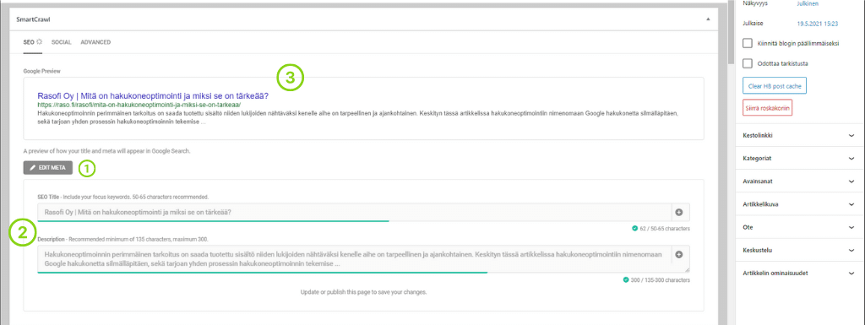
Task: Expand the Avainsanat section
Action: point(800,181)
